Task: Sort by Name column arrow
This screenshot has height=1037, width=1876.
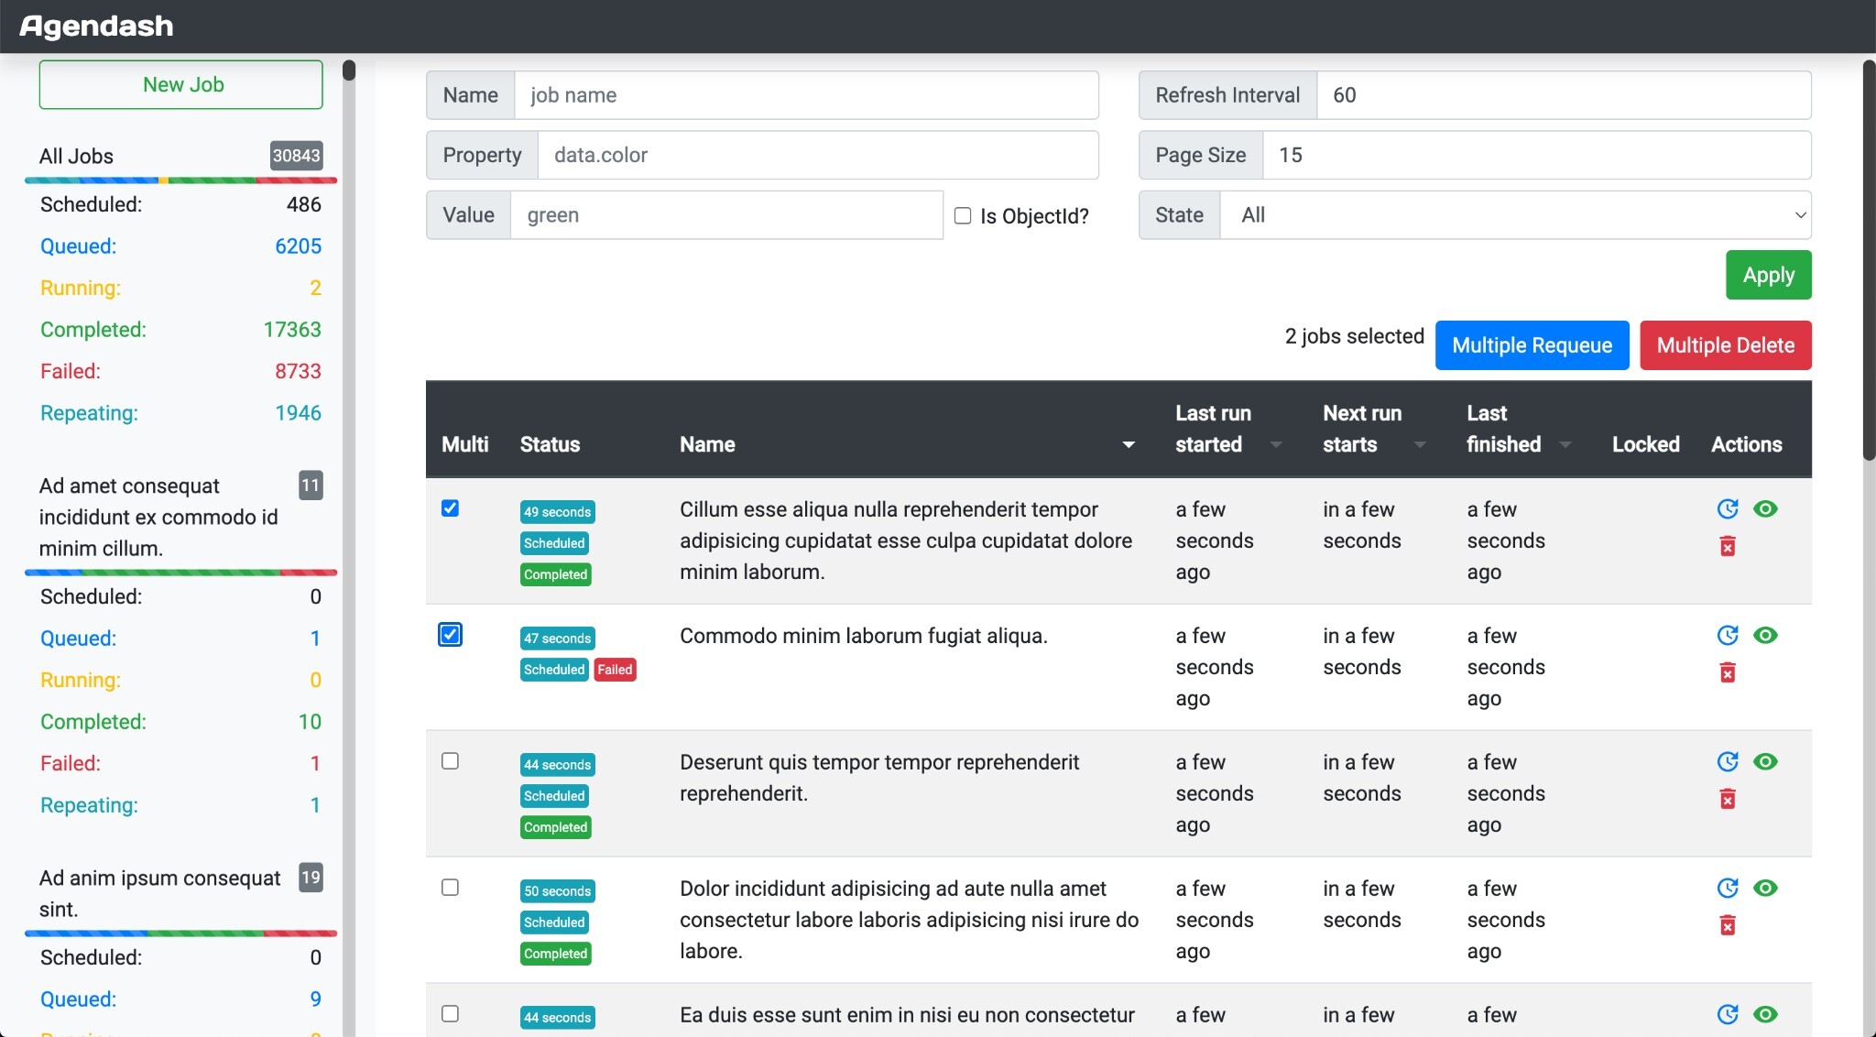Action: 1129,445
